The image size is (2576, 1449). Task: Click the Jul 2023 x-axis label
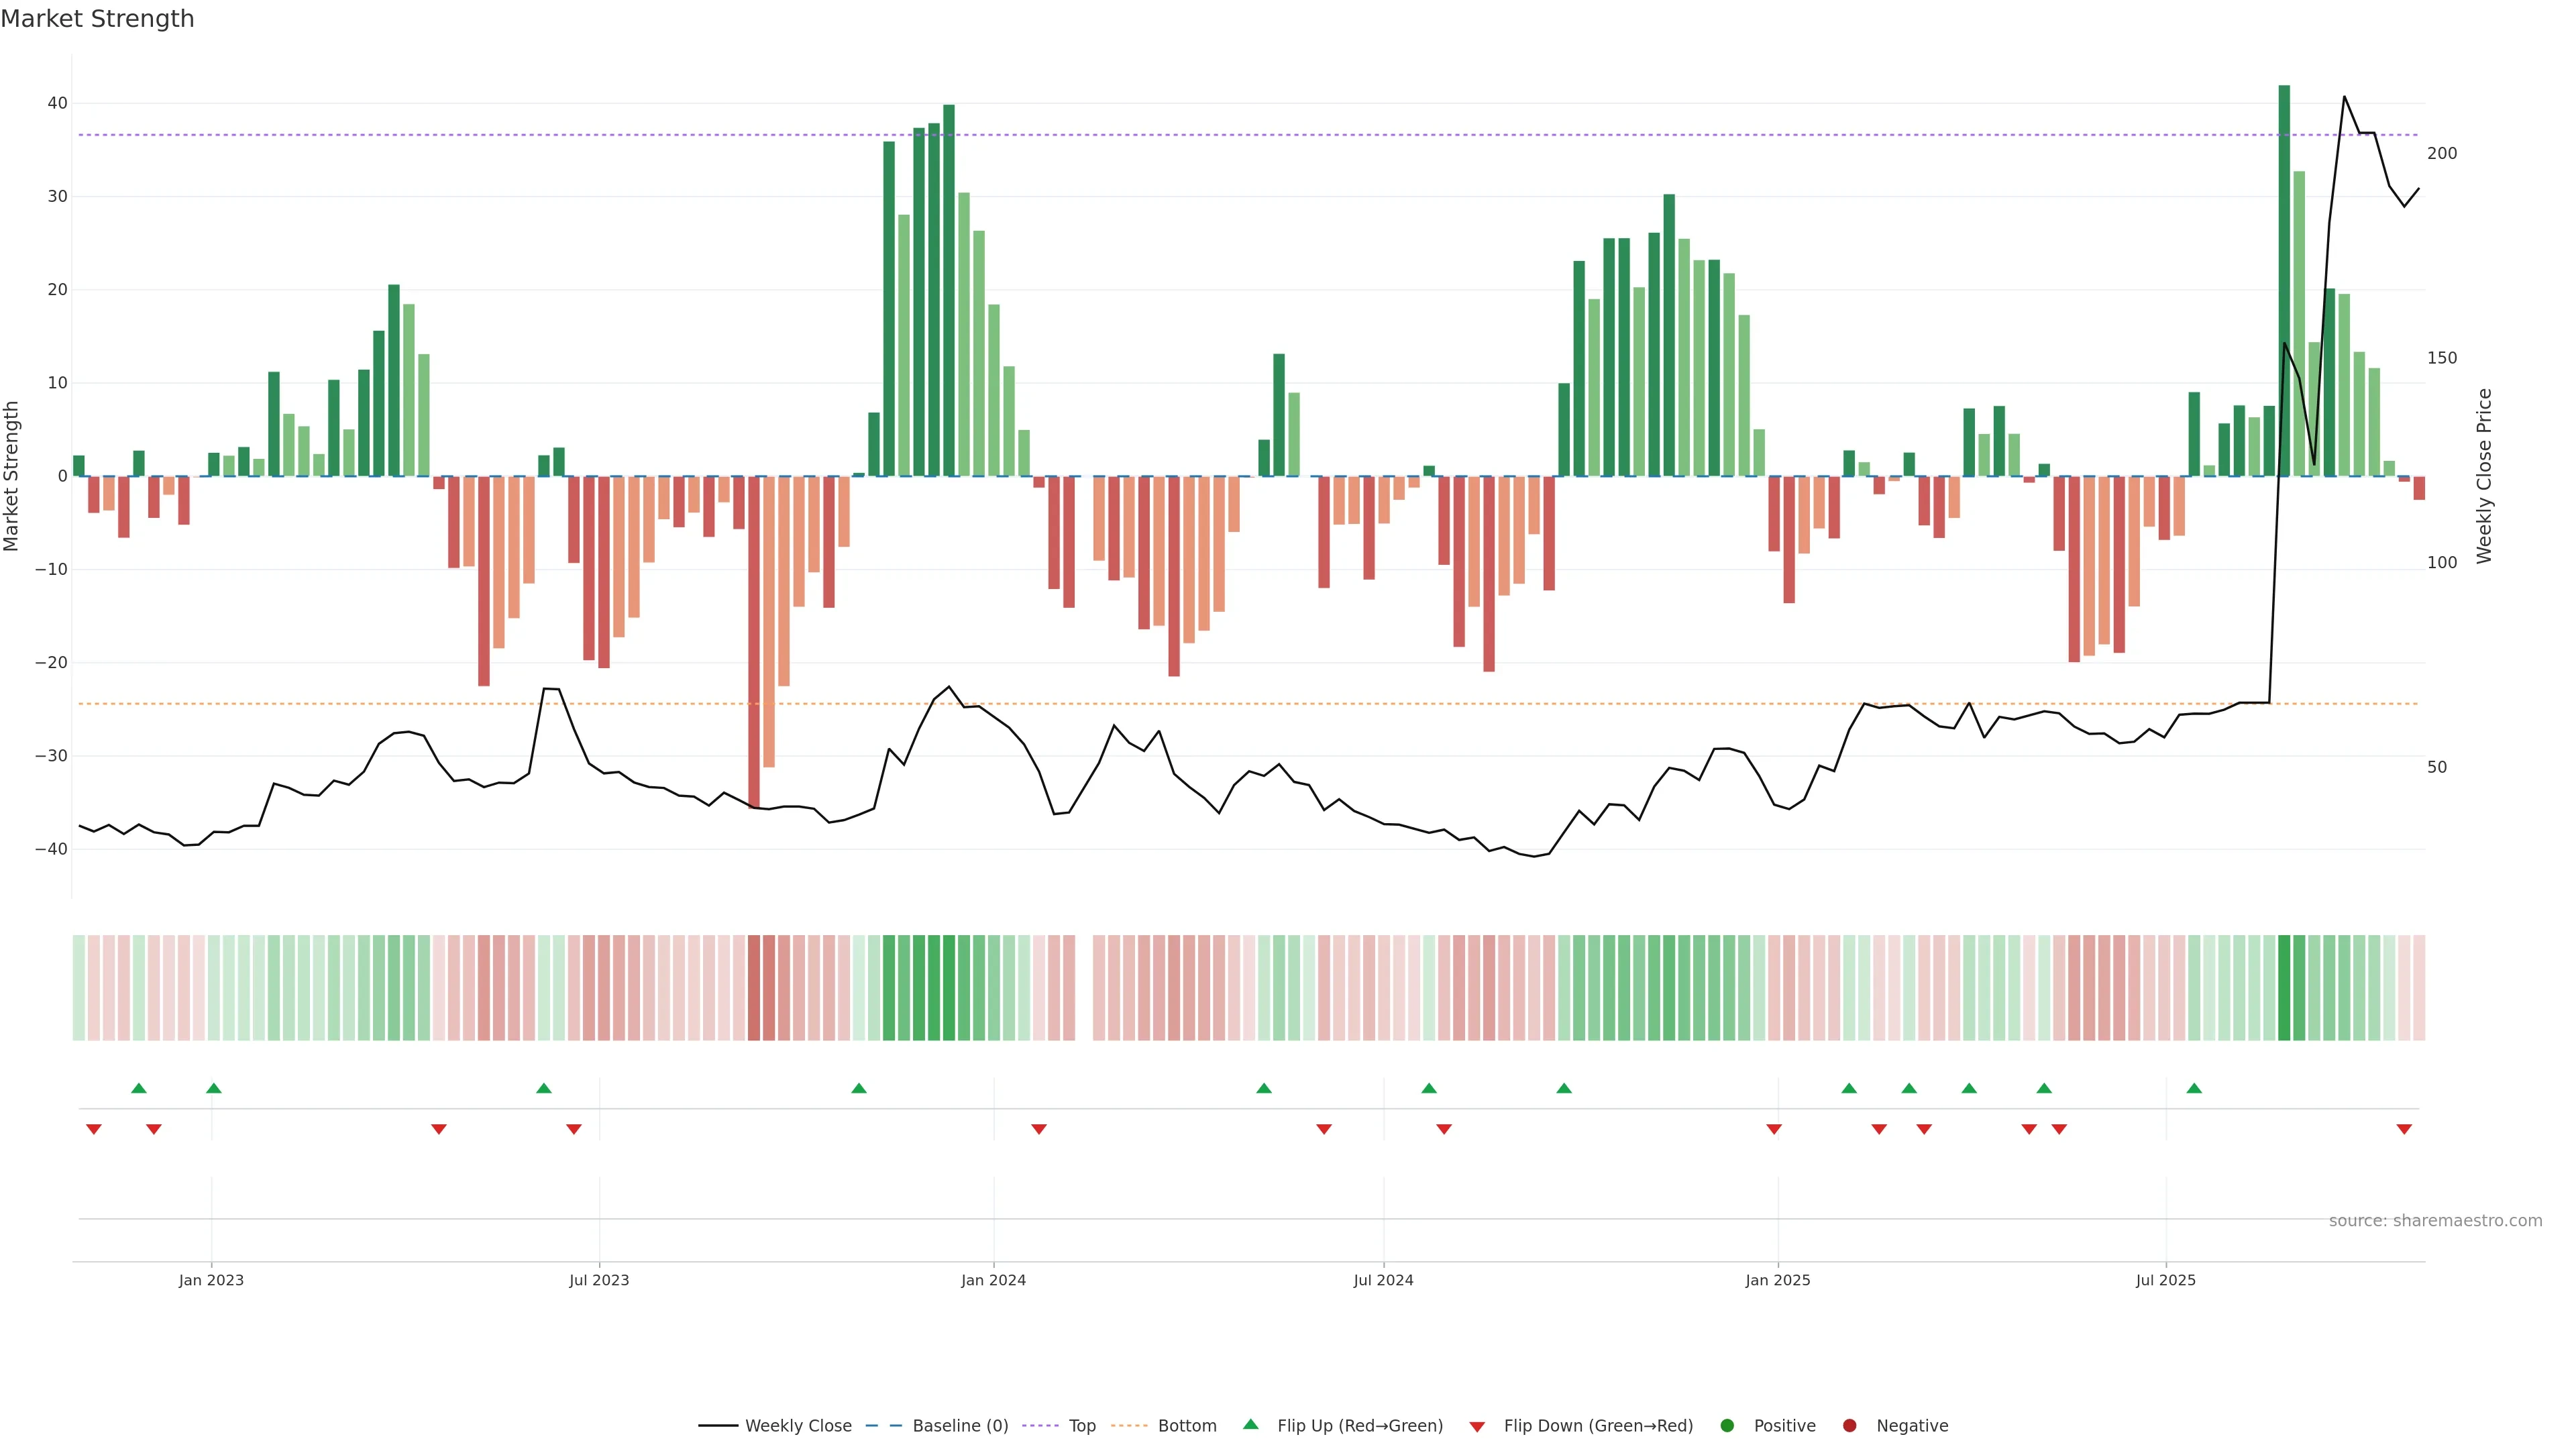(x=599, y=1280)
